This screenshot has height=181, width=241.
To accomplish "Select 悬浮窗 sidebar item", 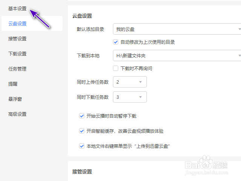I will (15, 99).
